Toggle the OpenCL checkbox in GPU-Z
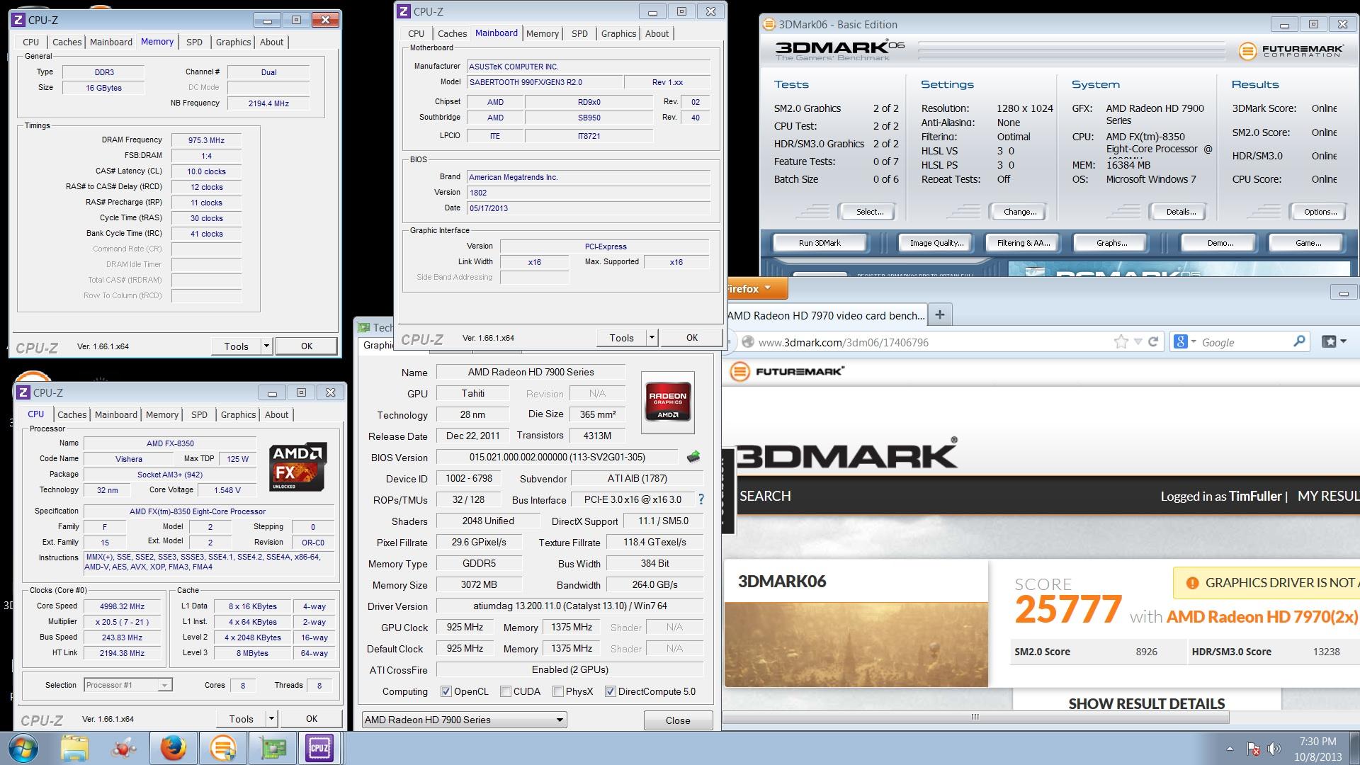1360x765 pixels. click(446, 691)
